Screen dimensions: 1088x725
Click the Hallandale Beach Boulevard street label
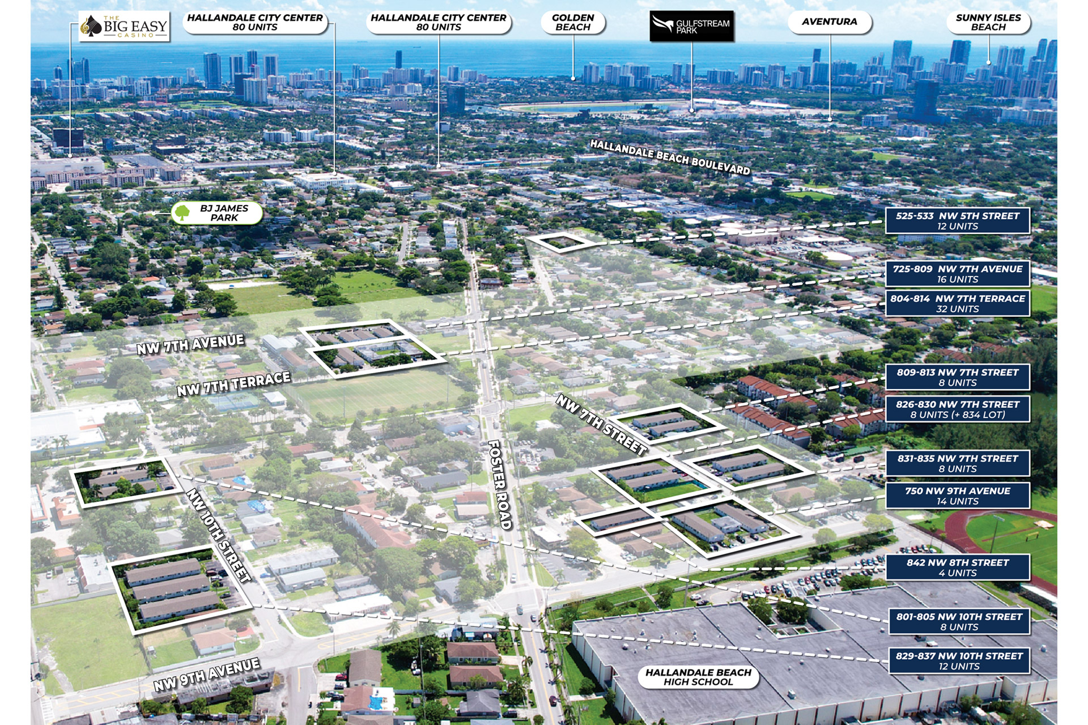tap(670, 157)
